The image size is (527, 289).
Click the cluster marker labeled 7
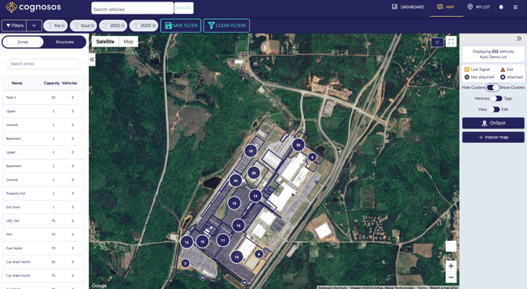click(185, 264)
